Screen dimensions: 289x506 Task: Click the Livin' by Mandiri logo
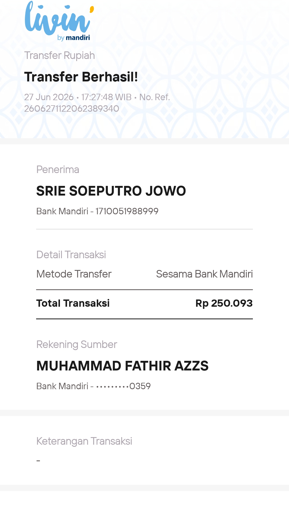59,21
